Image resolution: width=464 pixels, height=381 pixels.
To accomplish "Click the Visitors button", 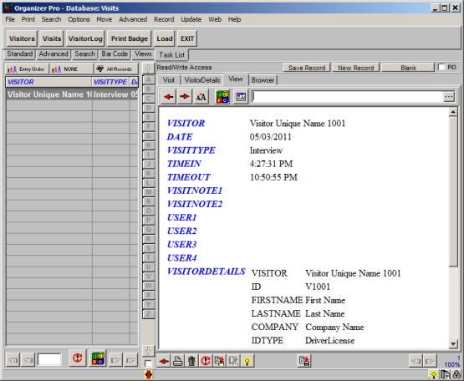I will click(x=22, y=38).
